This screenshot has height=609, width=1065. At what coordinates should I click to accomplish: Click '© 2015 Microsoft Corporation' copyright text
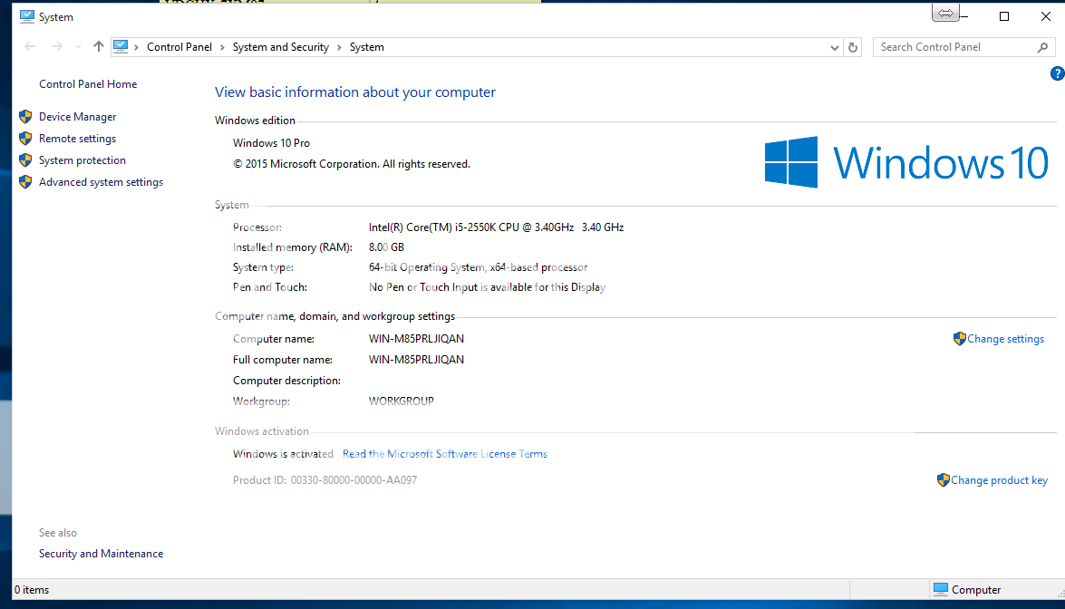[x=352, y=164]
